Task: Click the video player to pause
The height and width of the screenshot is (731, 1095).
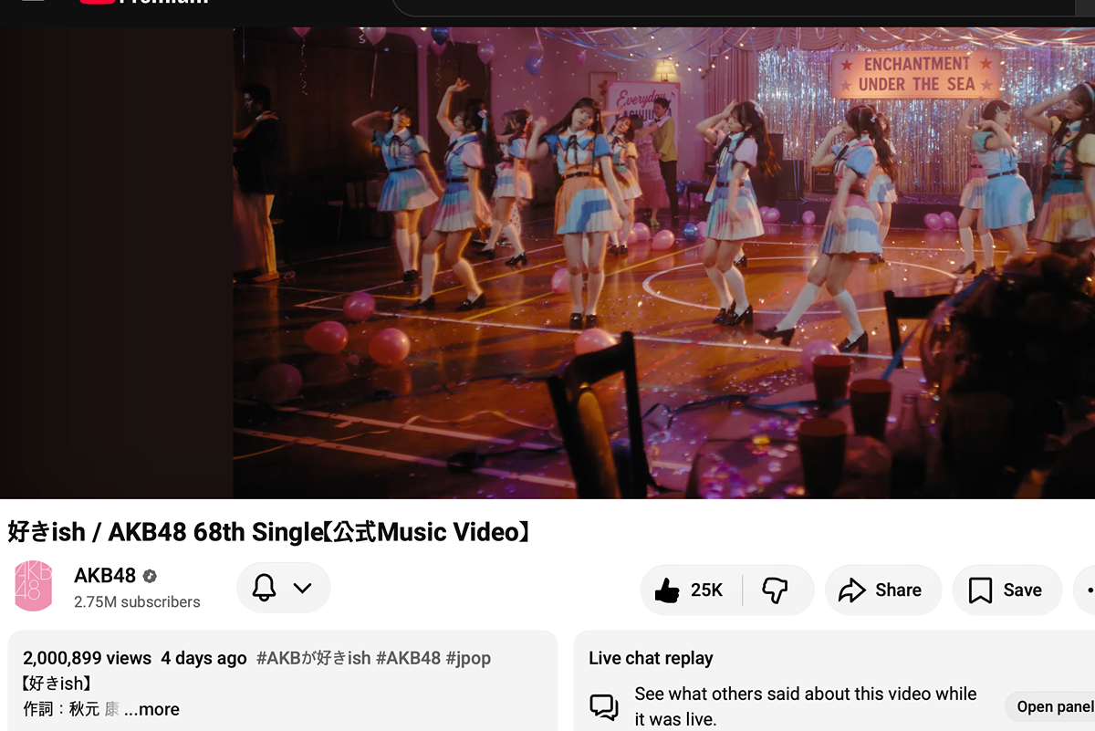Action: point(547,263)
